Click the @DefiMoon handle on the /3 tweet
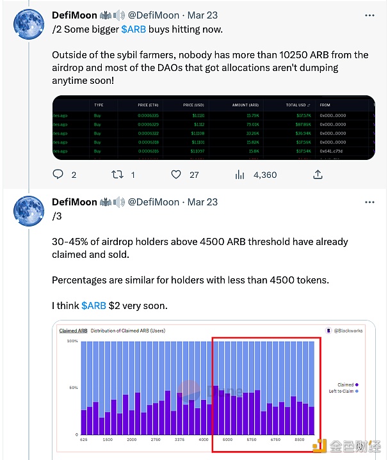The image size is (388, 460). (154, 202)
